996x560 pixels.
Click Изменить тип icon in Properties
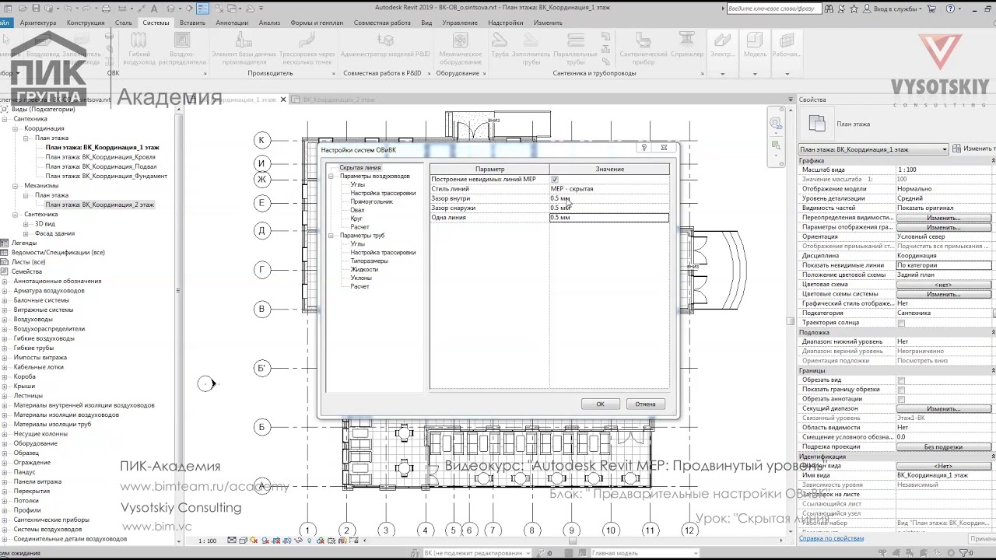(956, 149)
